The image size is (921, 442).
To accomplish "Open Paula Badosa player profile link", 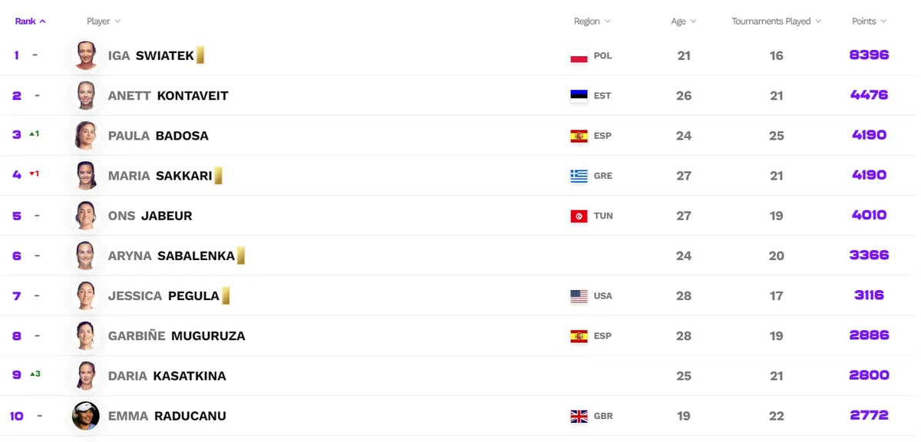I will (x=158, y=136).
